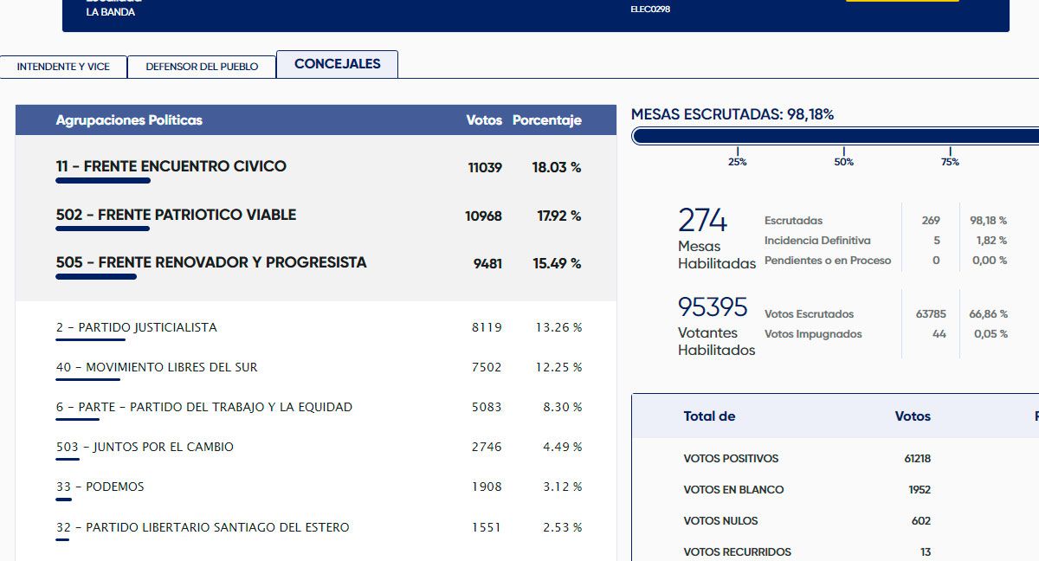The width and height of the screenshot is (1039, 561).
Task: Click the Votos Positivos row
Action: [731, 458]
